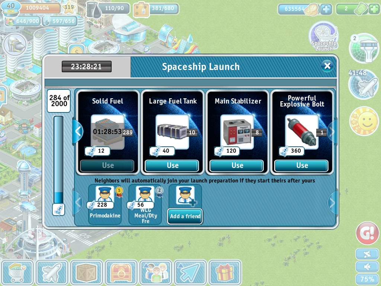This screenshot has height=286, width=381.
Task: Open the control tower radar icon
Action: tap(364, 48)
